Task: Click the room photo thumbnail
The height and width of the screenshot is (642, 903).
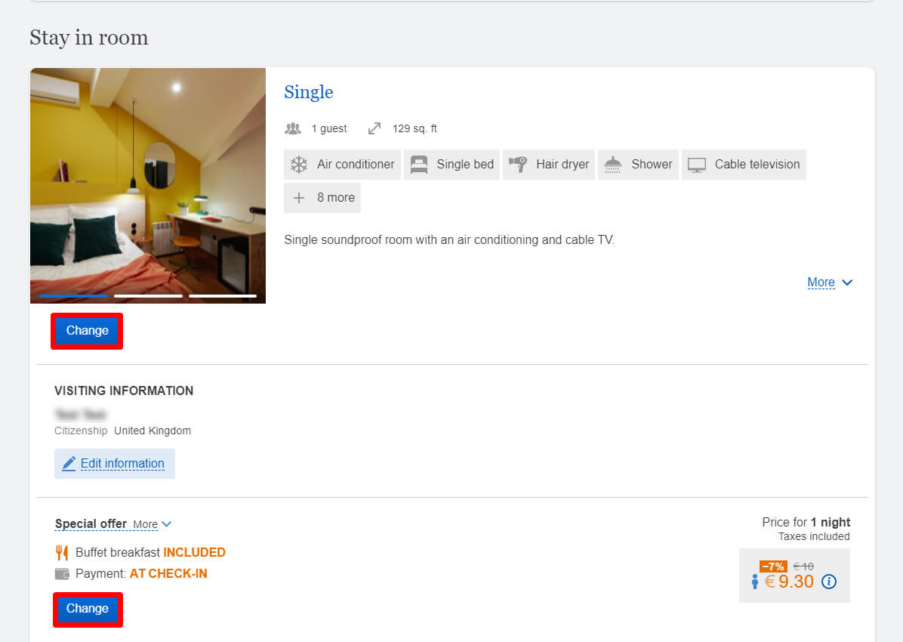Action: coord(148,186)
